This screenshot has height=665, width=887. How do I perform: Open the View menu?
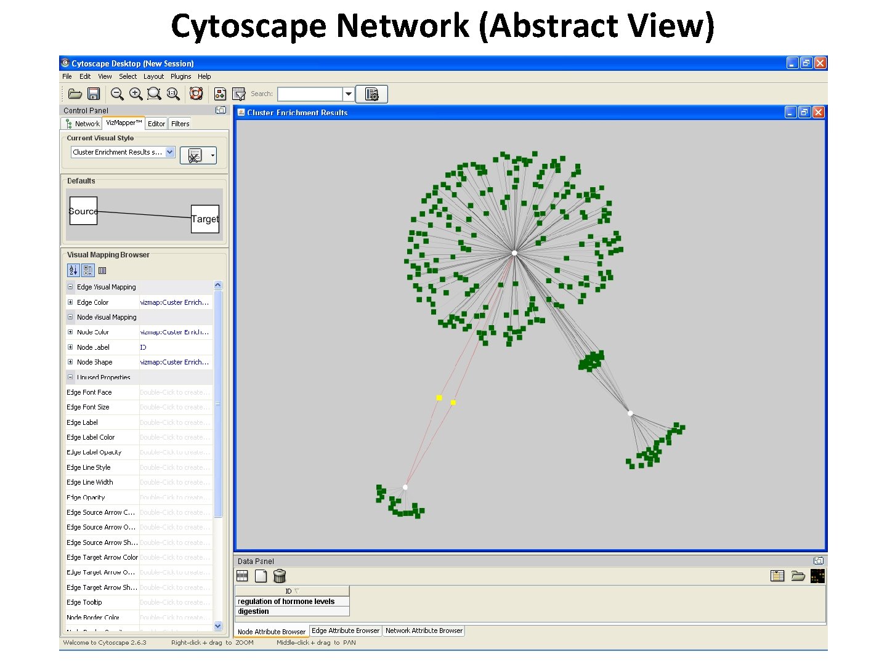[x=105, y=76]
